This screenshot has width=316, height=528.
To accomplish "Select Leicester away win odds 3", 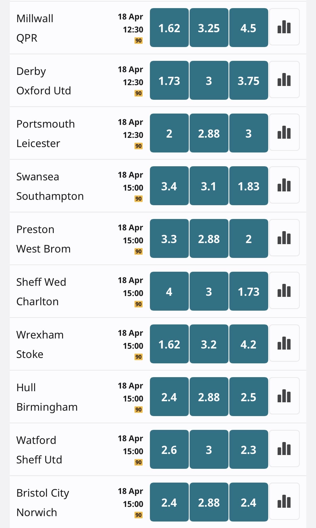I will pyautogui.click(x=249, y=133).
